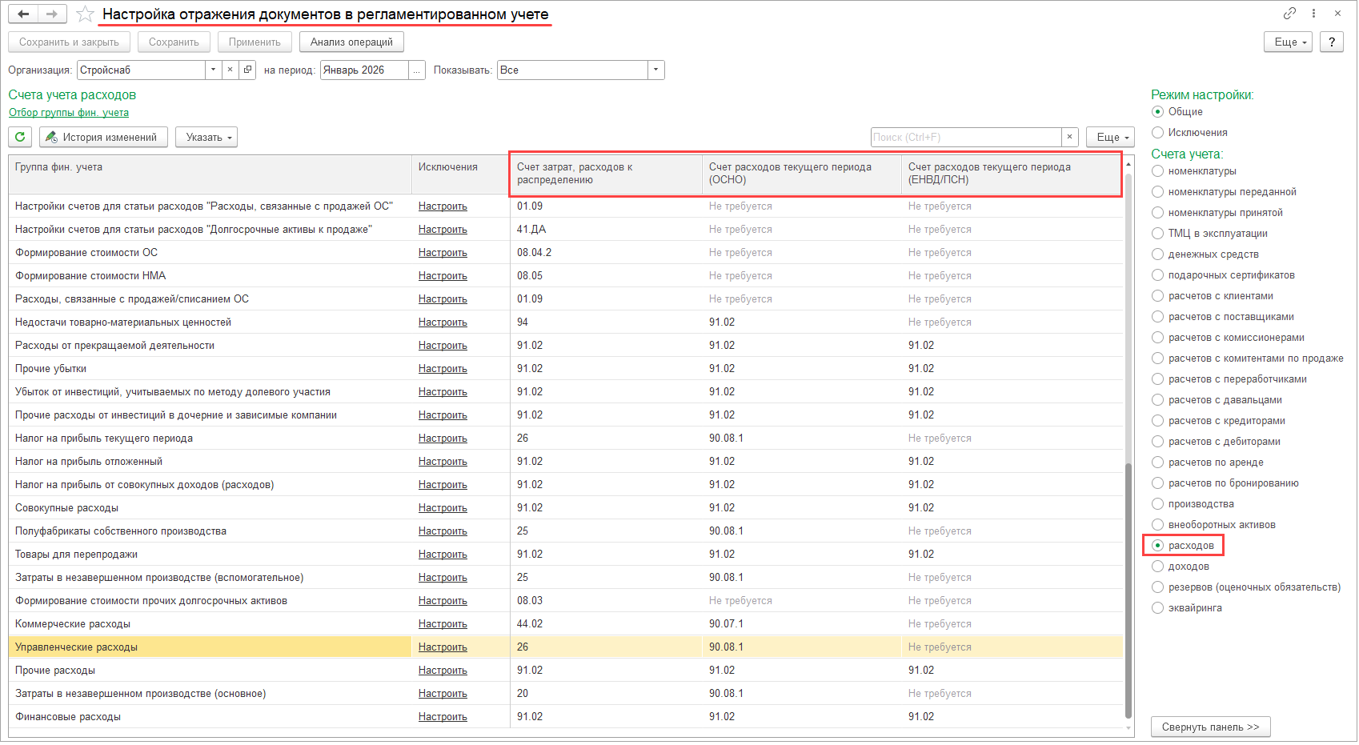
Task: Open the Еще menu beside search
Action: [1109, 137]
